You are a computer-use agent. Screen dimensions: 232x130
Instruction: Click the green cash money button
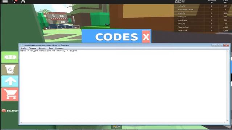[x=10, y=57]
